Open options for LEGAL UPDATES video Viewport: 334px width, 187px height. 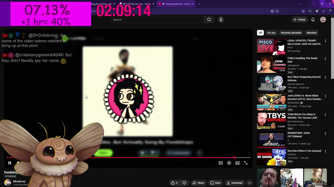pyautogui.click(x=325, y=41)
